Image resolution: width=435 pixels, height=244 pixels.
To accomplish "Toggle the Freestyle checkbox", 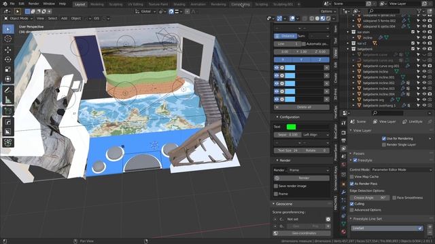I will click(x=355, y=160).
